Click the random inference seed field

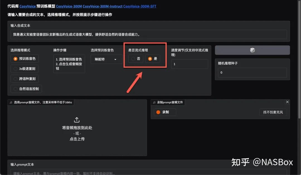(x=252, y=72)
